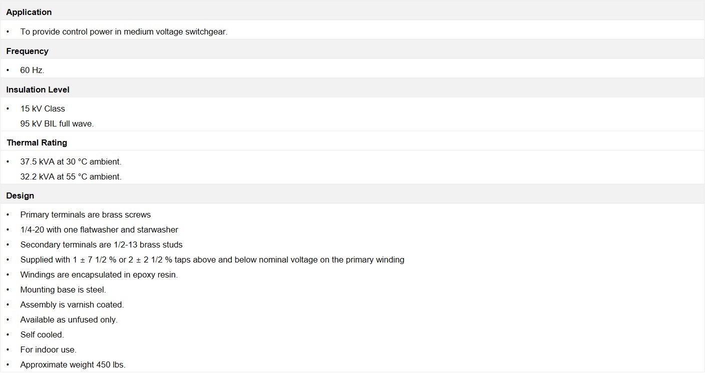Click the 32.2 kVA at 55 °C line
This screenshot has width=705, height=375.
[71, 177]
